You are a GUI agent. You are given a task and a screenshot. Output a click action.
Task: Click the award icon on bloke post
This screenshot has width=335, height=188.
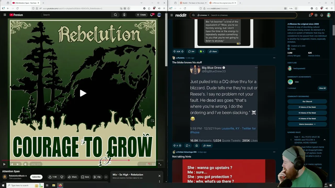click(197, 145)
